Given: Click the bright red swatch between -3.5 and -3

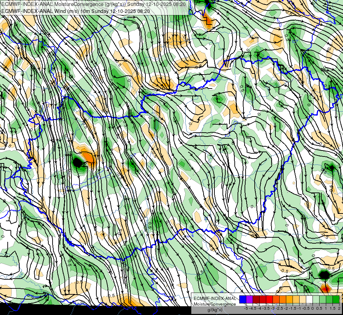Looking at the screenshot, I should (x=269, y=300).
